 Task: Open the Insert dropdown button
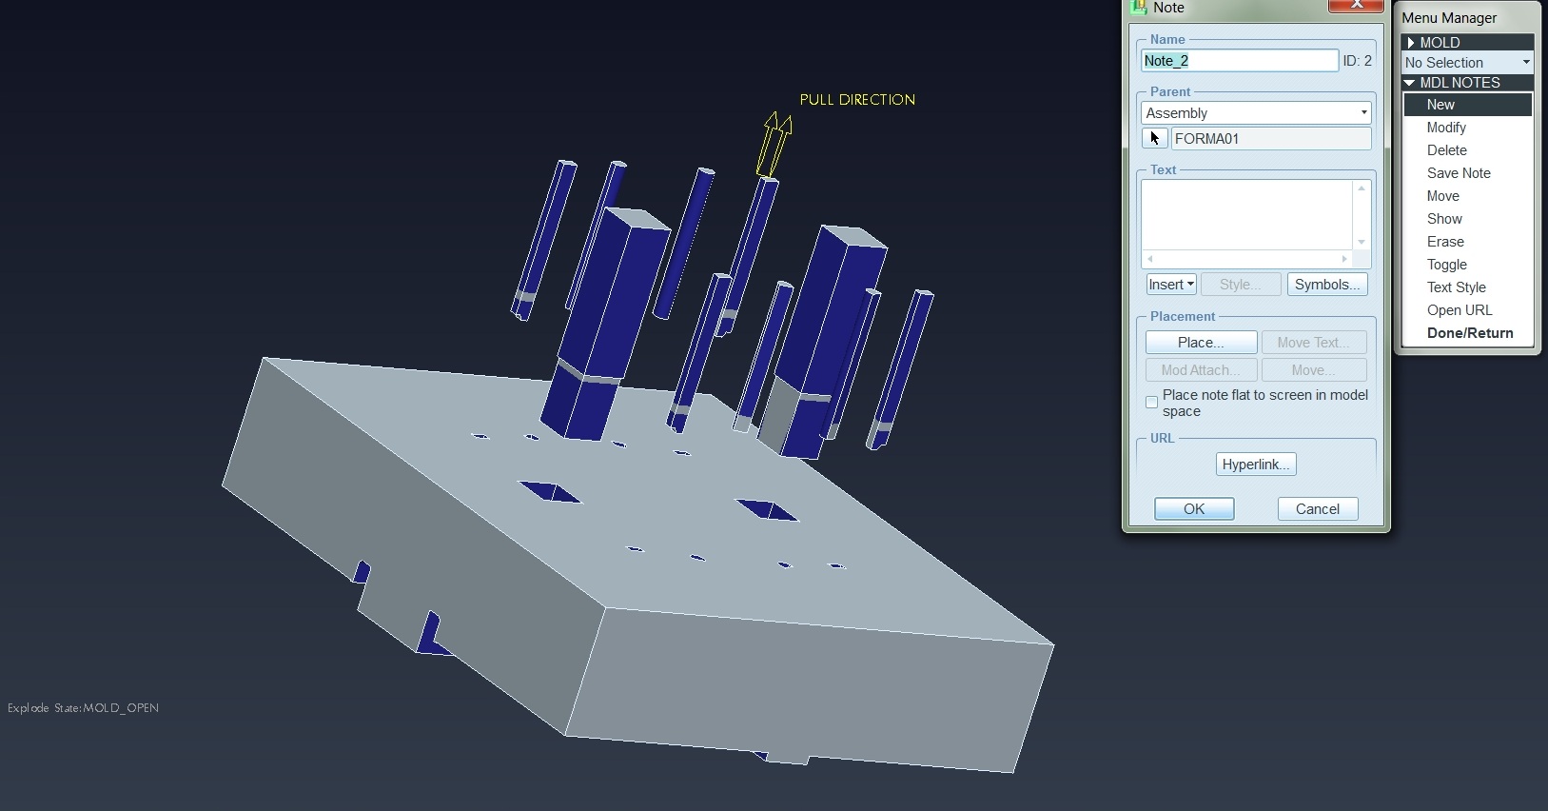pyautogui.click(x=1170, y=285)
